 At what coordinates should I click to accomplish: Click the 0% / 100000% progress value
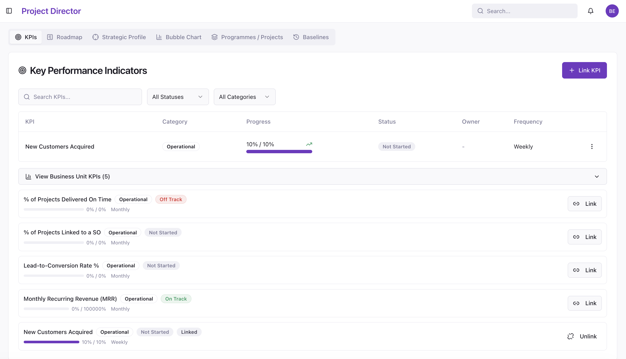[89, 309]
